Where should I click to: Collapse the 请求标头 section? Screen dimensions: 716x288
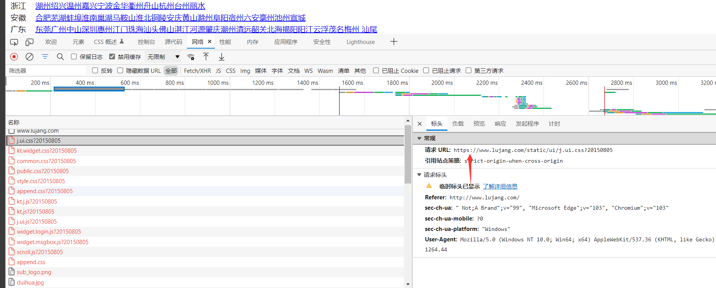coord(419,175)
